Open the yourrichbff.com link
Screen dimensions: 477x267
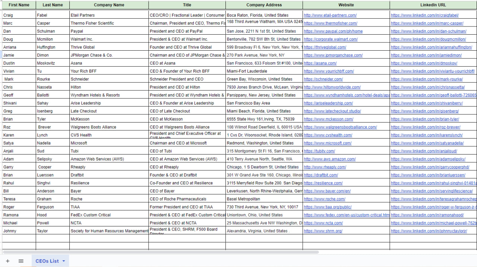coord(329,71)
